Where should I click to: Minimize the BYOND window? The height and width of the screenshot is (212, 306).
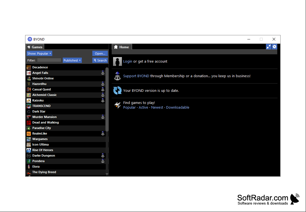click(x=249, y=39)
